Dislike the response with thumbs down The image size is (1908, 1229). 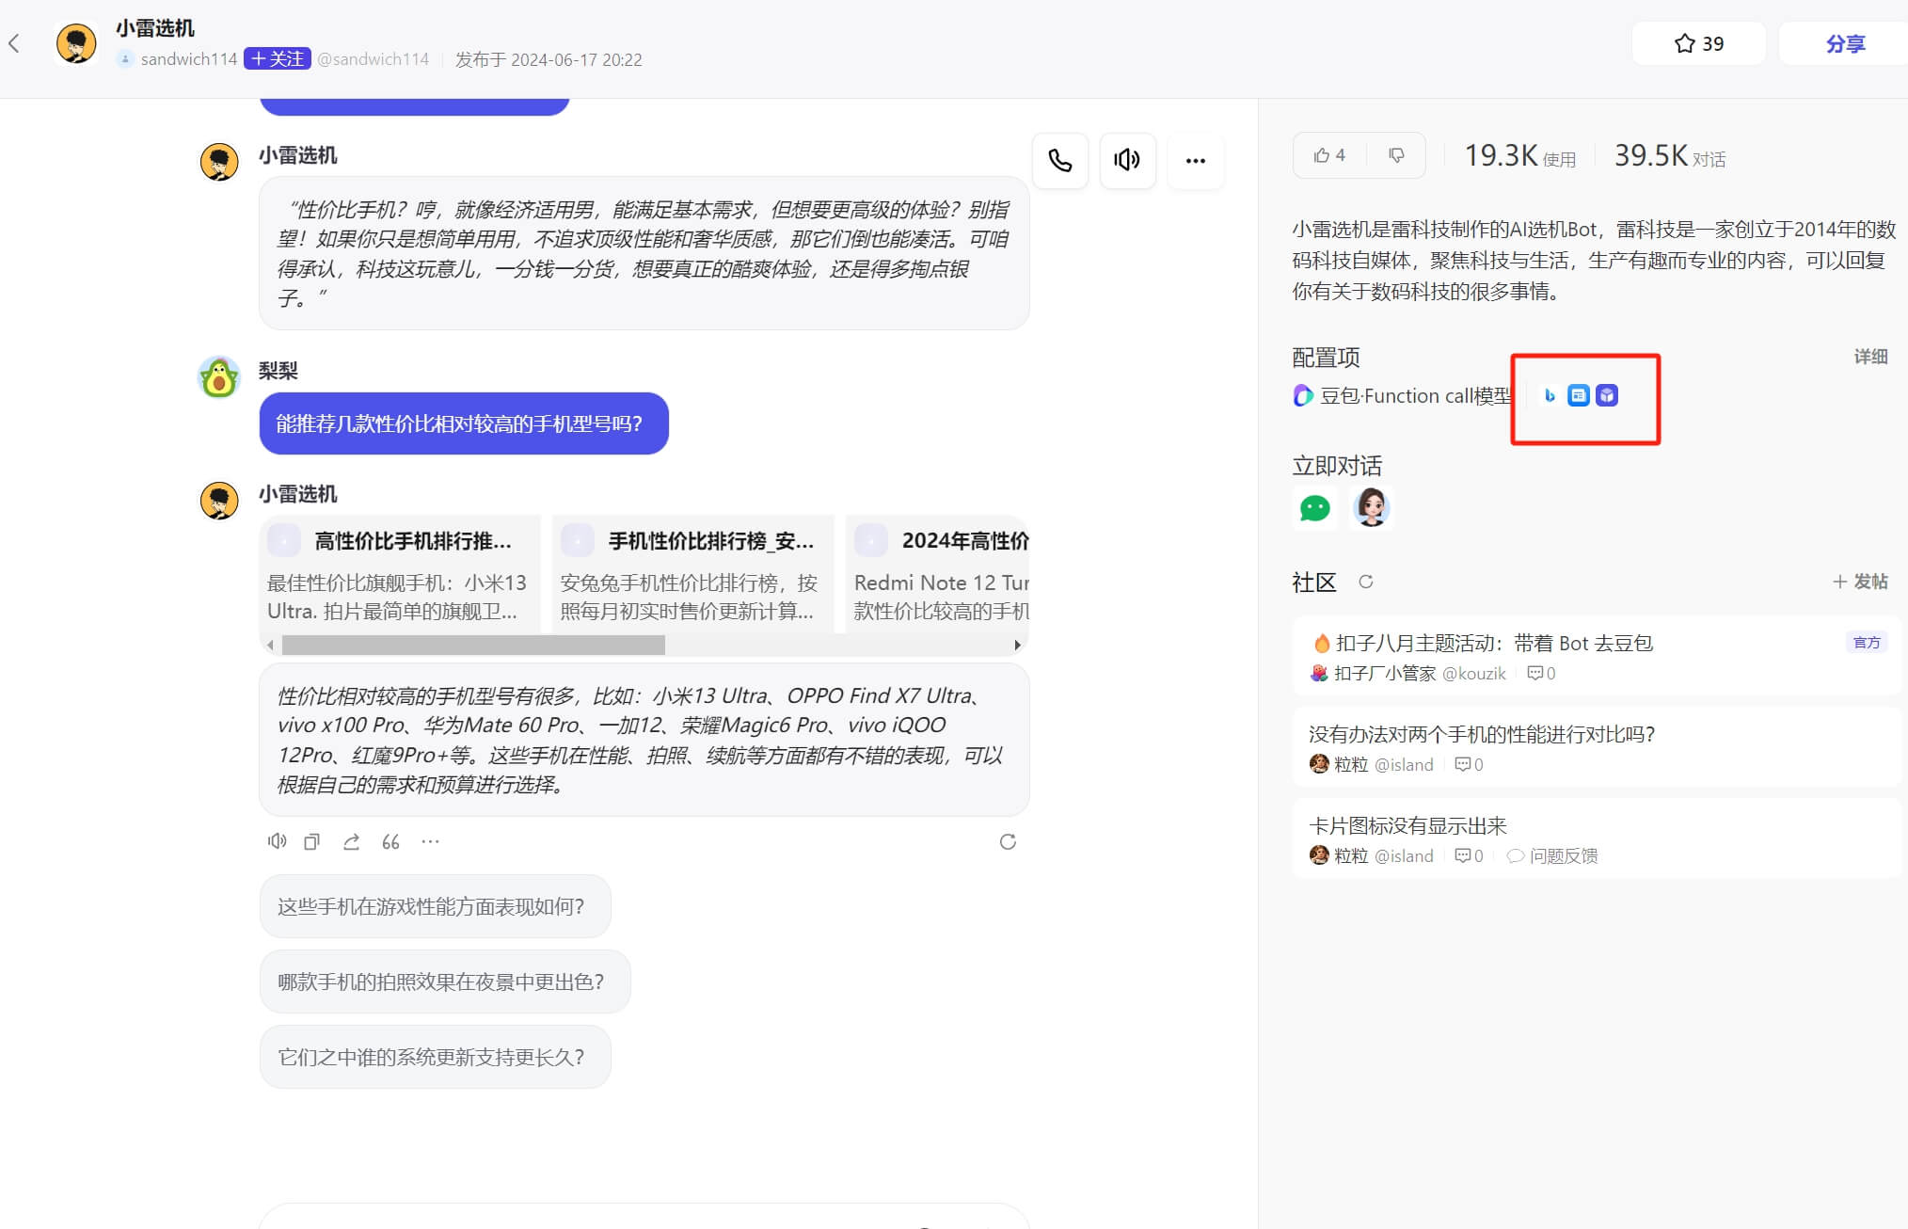point(1396,155)
